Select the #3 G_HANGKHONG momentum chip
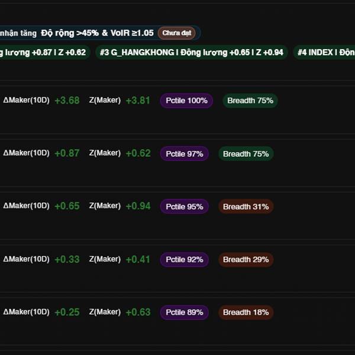The height and width of the screenshot is (355, 355). point(192,52)
